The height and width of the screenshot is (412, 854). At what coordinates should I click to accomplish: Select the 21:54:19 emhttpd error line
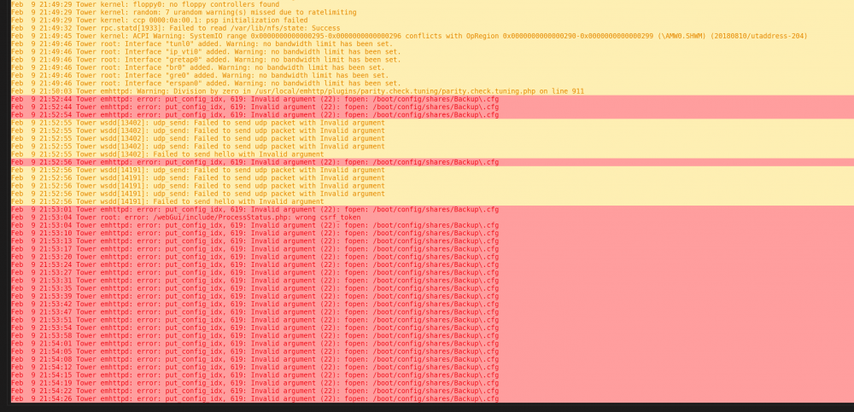[x=254, y=383]
